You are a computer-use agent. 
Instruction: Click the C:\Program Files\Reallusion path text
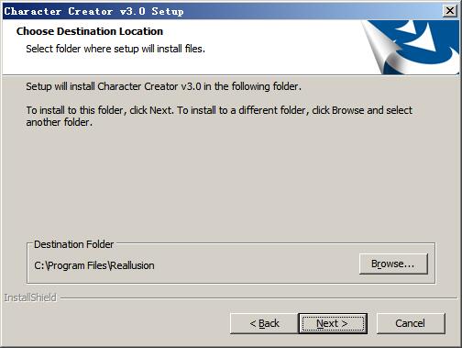tap(94, 265)
